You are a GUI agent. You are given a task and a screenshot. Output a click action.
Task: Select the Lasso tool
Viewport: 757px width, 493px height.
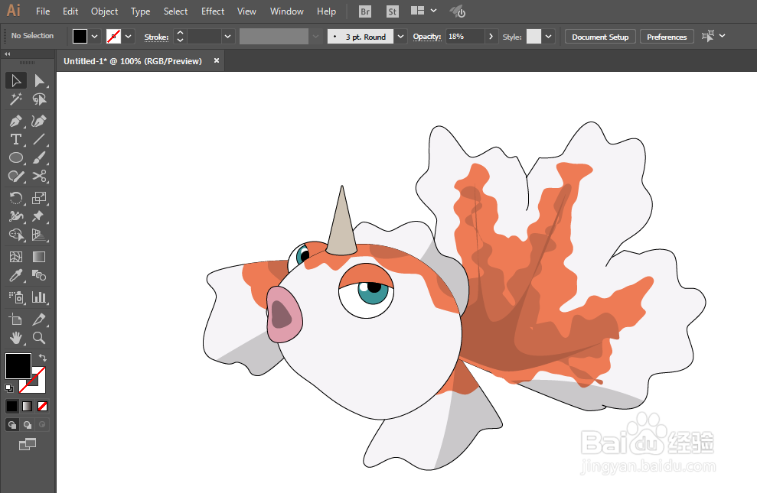tap(39, 99)
